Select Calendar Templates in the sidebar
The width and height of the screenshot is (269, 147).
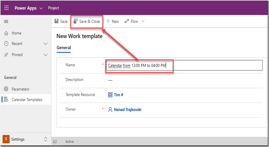[27, 100]
